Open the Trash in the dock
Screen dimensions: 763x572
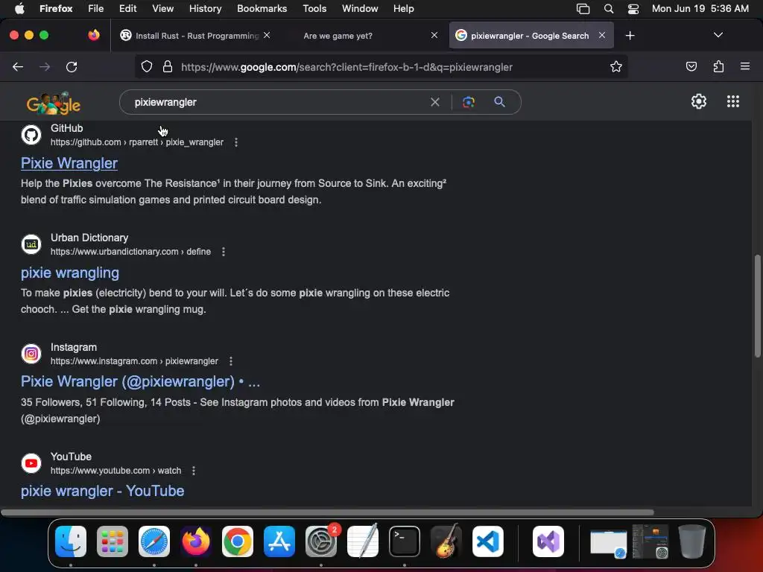pos(692,541)
